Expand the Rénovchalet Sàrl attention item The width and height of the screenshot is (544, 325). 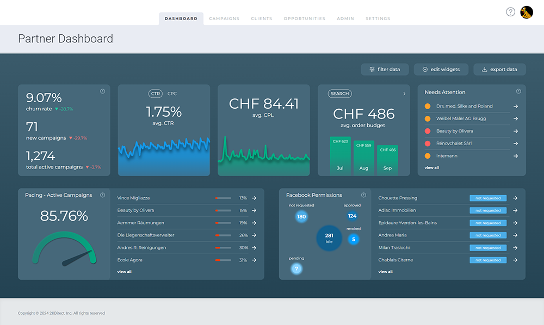515,143
